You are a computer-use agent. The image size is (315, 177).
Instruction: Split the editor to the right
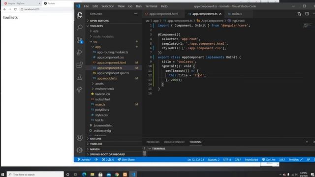307,14
